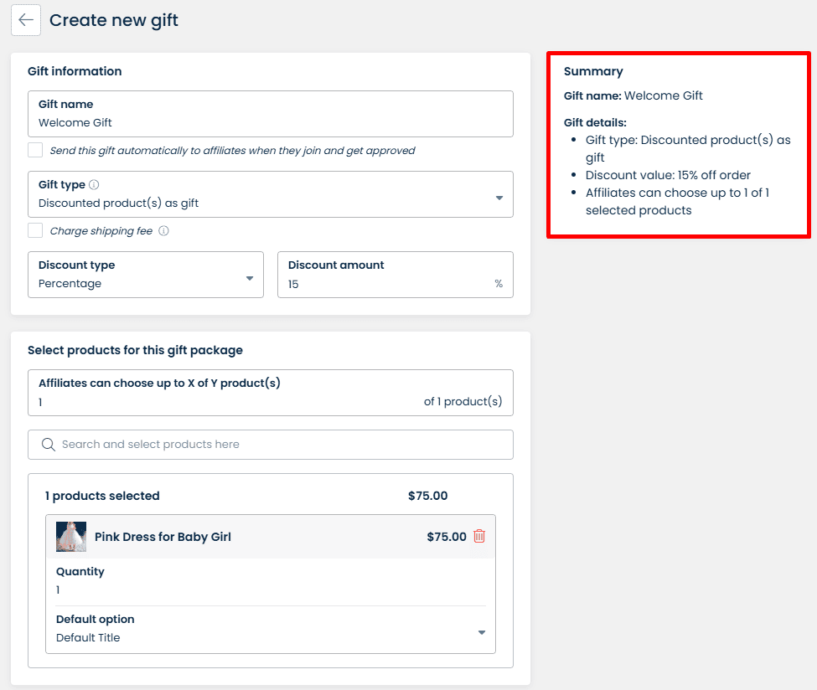The height and width of the screenshot is (690, 817).
Task: Click the Summary panel heading
Action: (593, 72)
